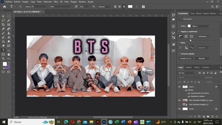Select the Horizontal Type tool
Image resolution: width=222 pixels, height=125 pixels.
(3, 50)
